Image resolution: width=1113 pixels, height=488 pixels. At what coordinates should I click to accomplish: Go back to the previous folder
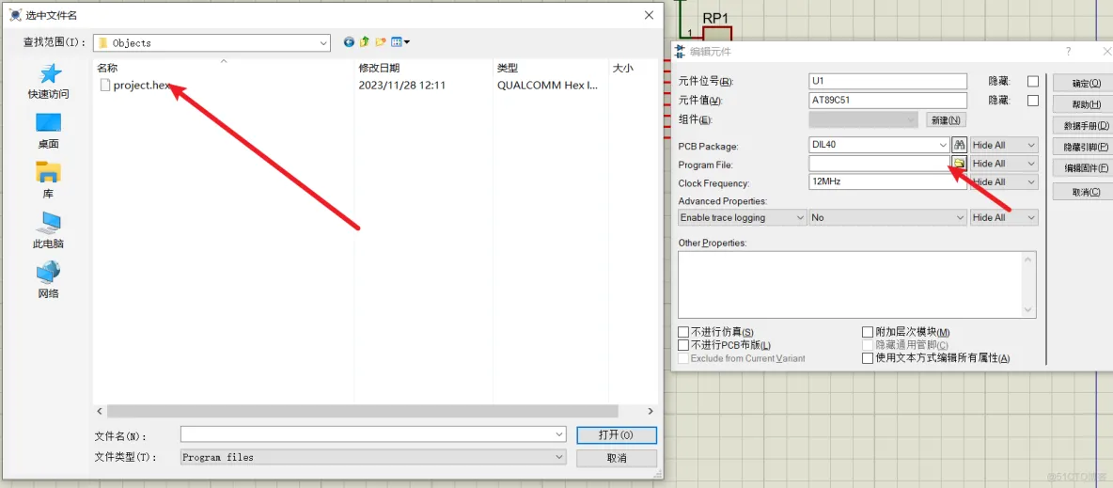pos(349,42)
